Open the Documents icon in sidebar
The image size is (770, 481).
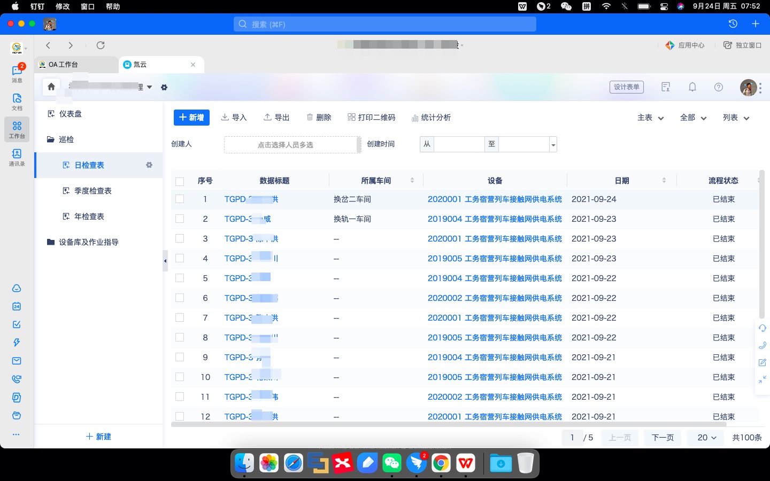[17, 102]
